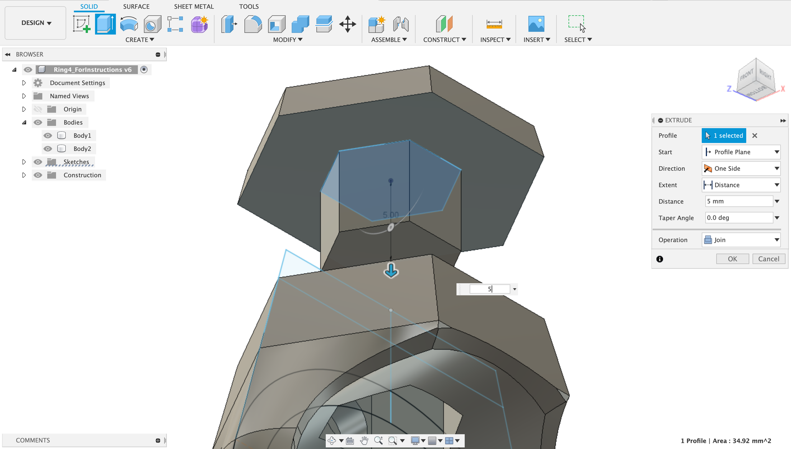This screenshot has width=791, height=449.
Task: Switch to the SURFACE tab
Action: [x=136, y=6]
